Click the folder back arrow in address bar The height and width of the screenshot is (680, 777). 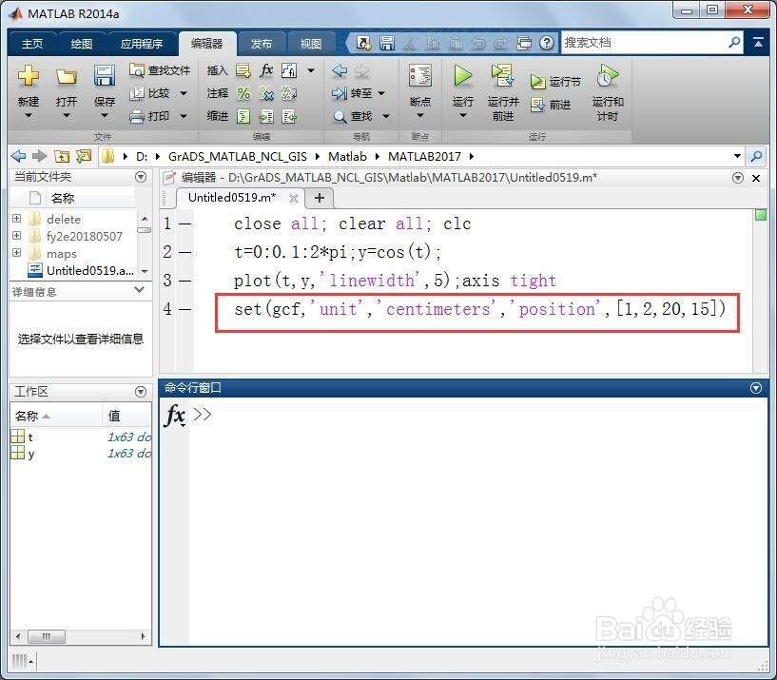coord(18,157)
